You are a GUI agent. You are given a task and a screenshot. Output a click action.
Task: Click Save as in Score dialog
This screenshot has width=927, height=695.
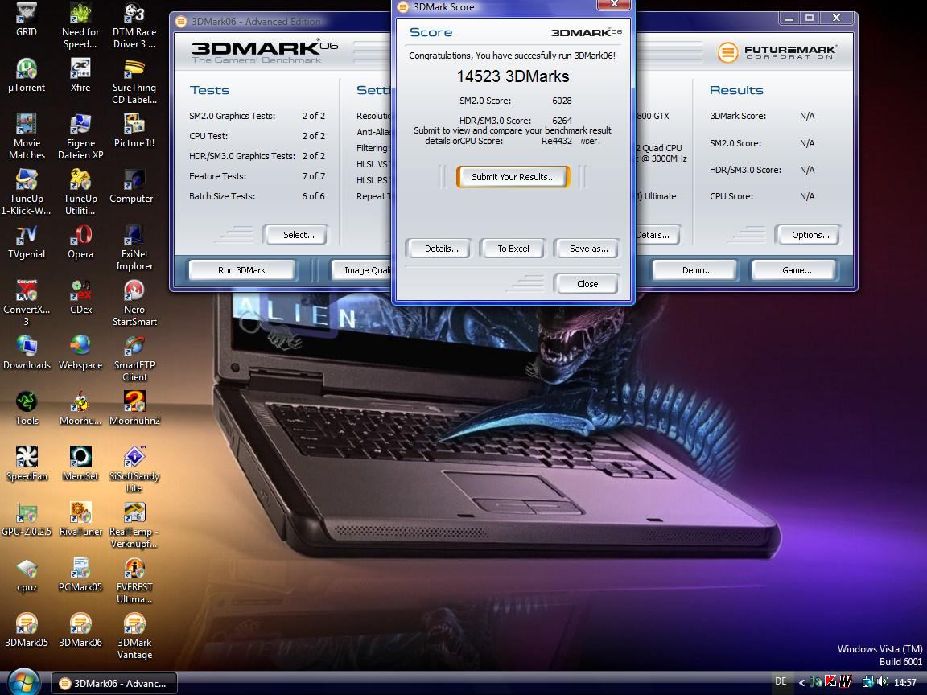pyautogui.click(x=588, y=249)
